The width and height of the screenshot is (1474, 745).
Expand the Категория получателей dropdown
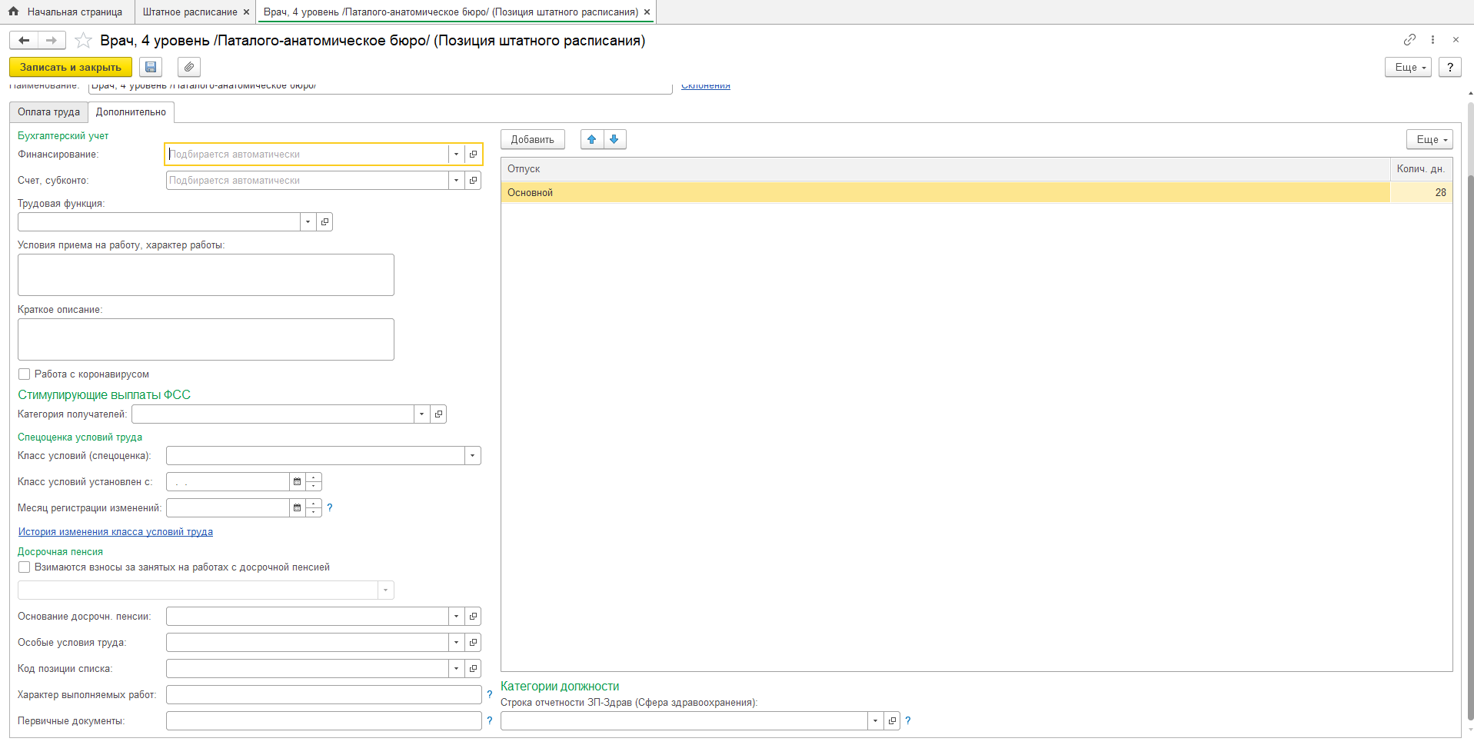pos(422,414)
